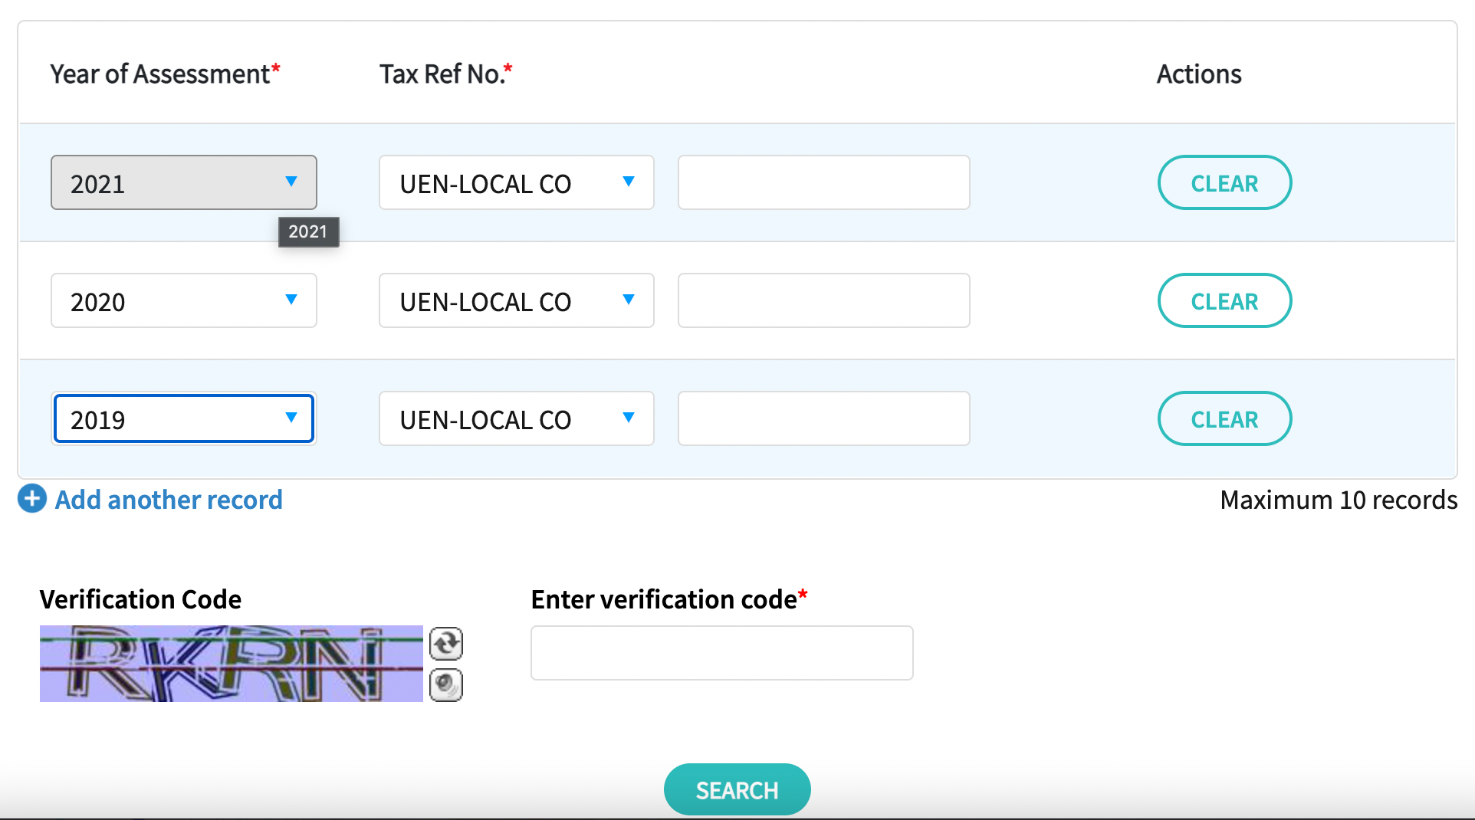Clear the 2019 record row
This screenshot has height=820, width=1475.
pyautogui.click(x=1224, y=418)
